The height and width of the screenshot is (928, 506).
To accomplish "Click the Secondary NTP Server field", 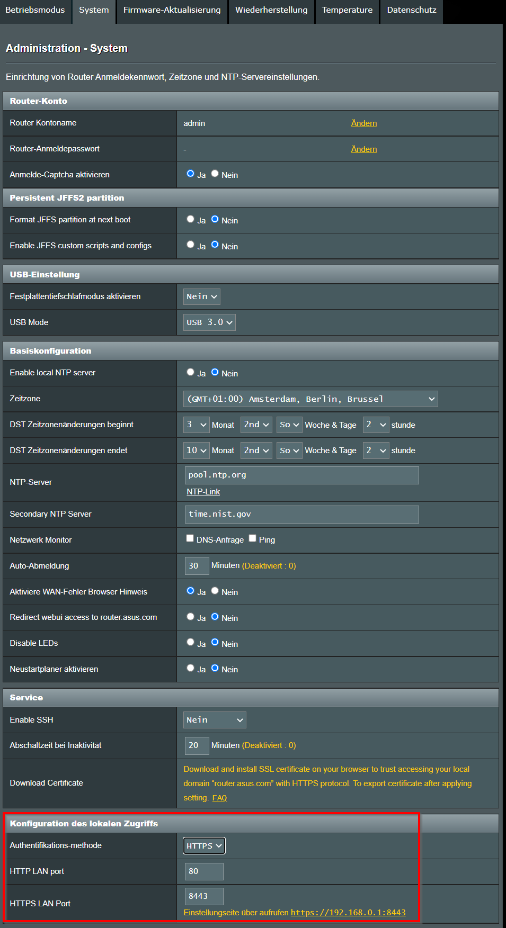I will (x=301, y=515).
